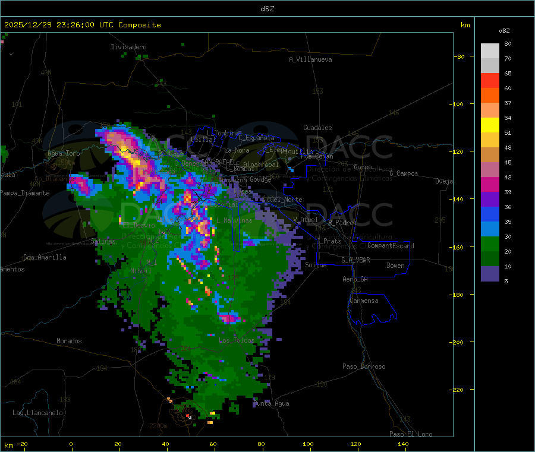Click the 'km' label at the top right of the map

pos(465,25)
